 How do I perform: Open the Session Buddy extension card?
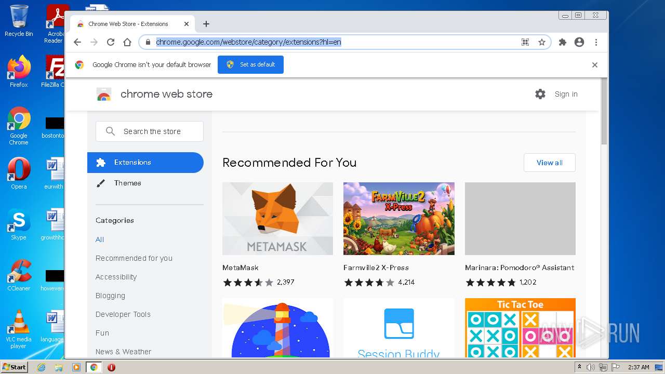click(399, 328)
